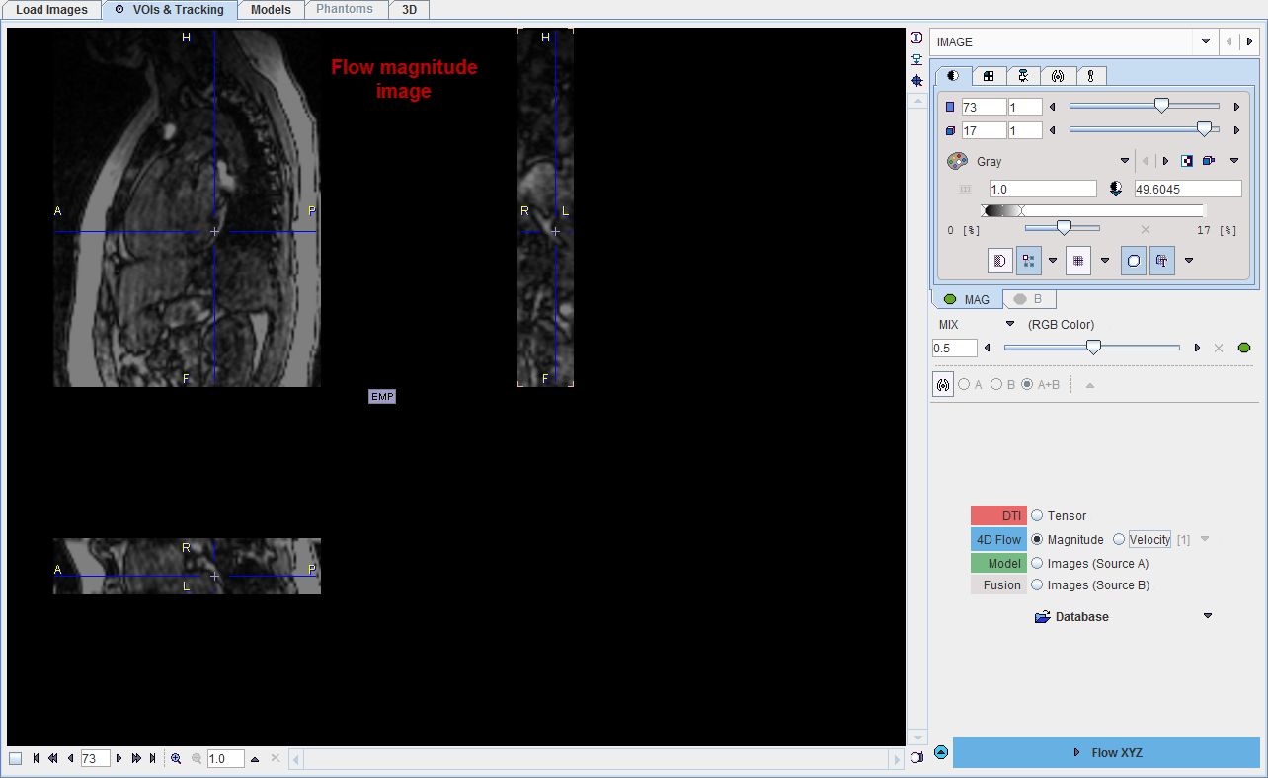This screenshot has height=778, width=1268.
Task: Toggle the rounded square contour icon
Action: click(x=1134, y=261)
